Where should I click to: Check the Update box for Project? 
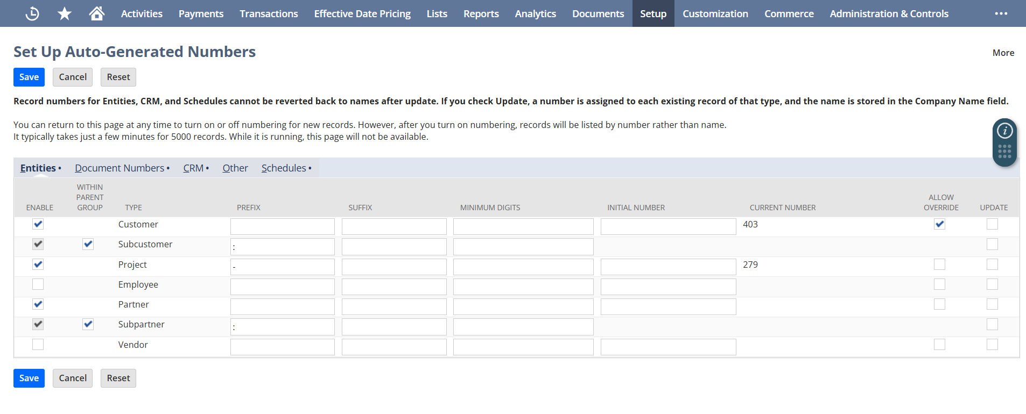click(x=992, y=265)
